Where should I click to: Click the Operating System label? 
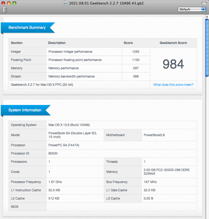(x=24, y=125)
